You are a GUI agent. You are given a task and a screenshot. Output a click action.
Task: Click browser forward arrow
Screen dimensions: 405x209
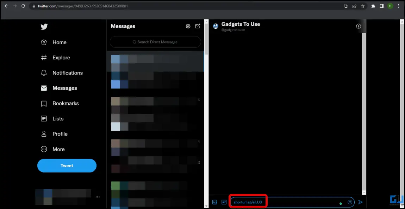[x=15, y=6]
